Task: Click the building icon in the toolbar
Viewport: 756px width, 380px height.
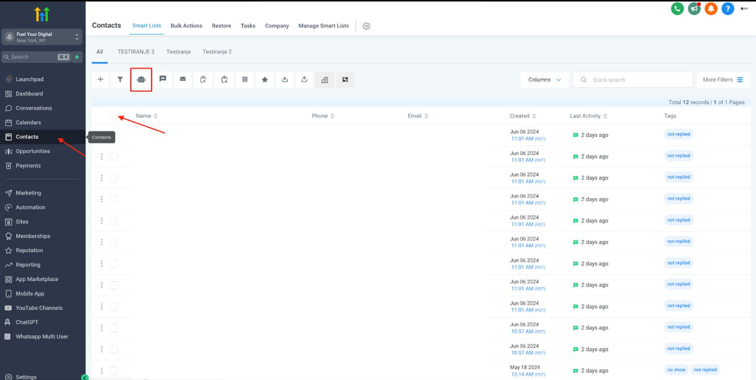Action: (325, 80)
